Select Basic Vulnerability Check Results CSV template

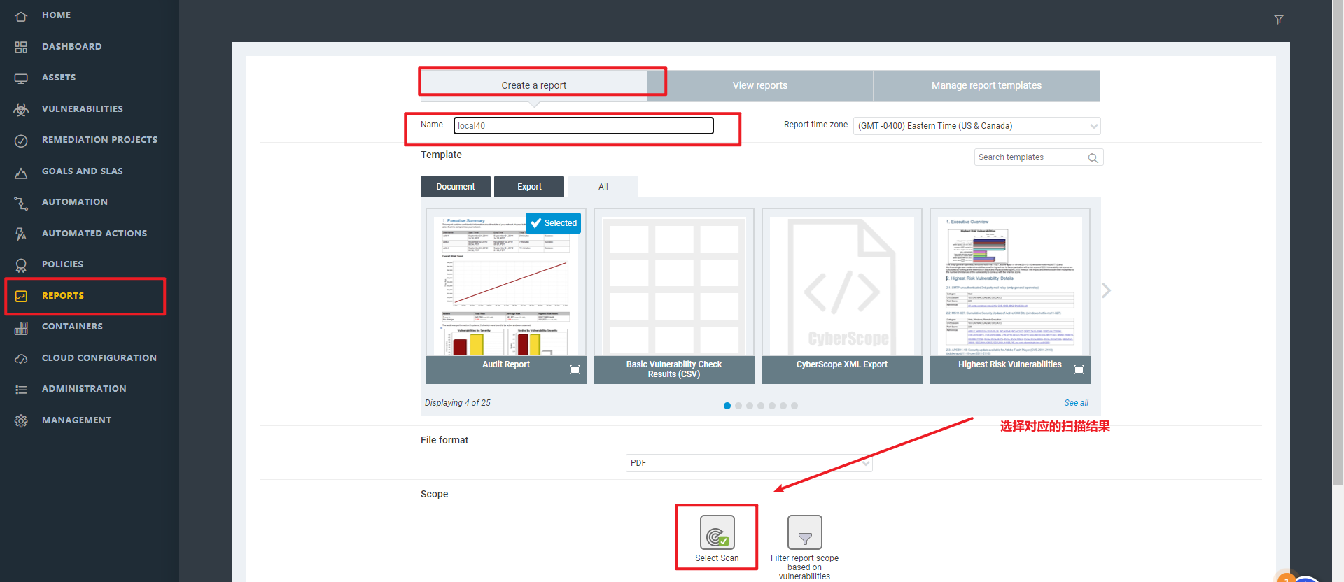(674, 296)
